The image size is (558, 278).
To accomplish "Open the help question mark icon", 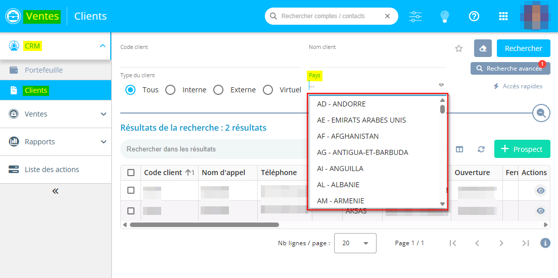I will coord(474,16).
